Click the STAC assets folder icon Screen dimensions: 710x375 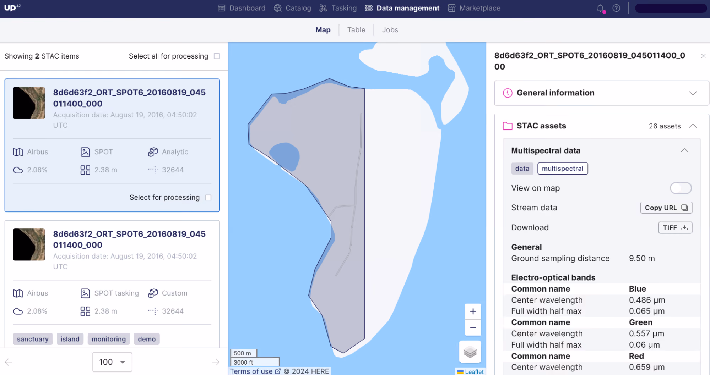pyautogui.click(x=508, y=126)
